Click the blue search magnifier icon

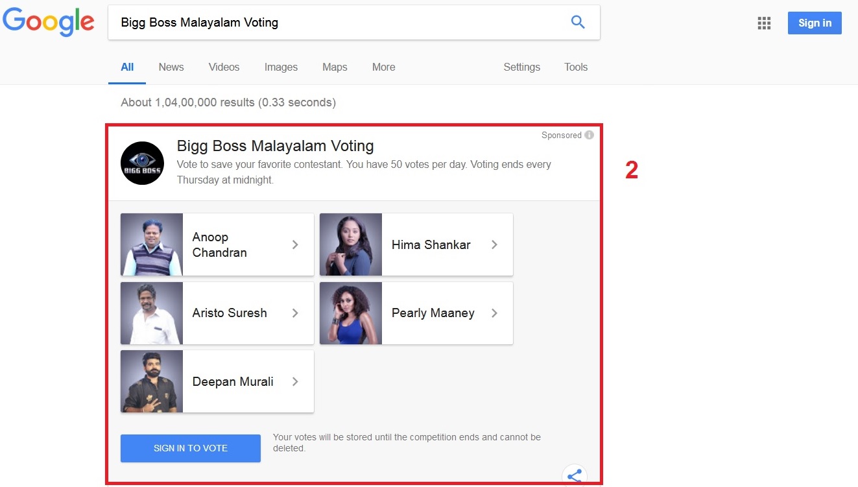pos(577,23)
